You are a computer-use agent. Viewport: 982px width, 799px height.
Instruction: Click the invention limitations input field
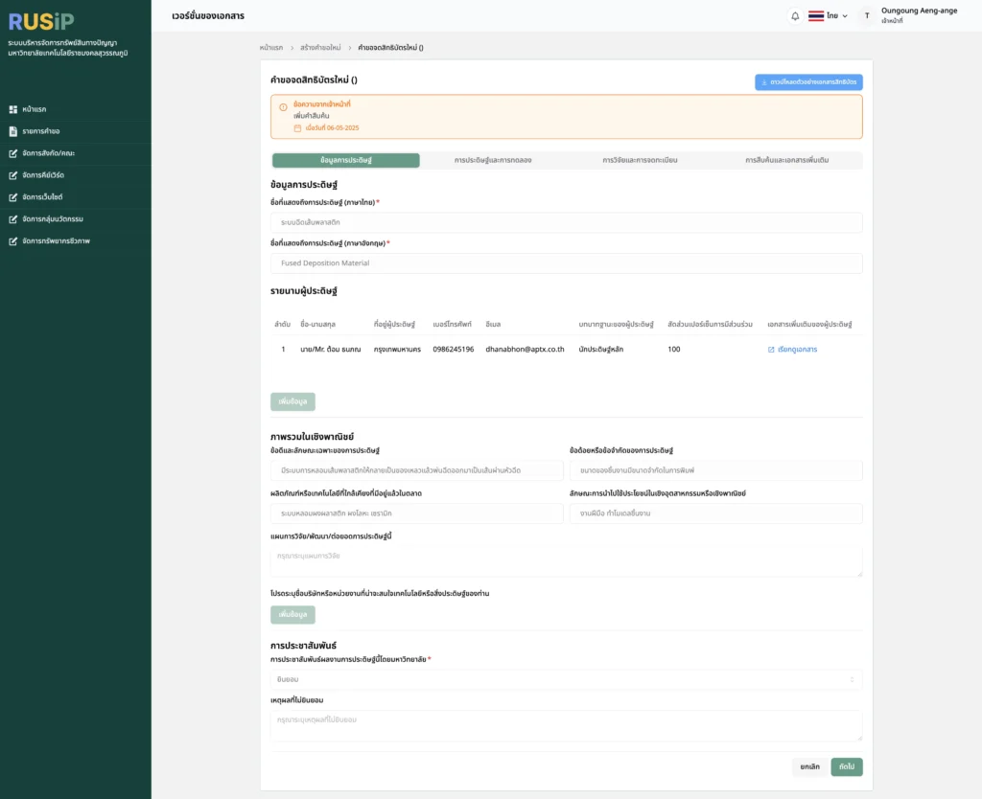pyautogui.click(x=715, y=470)
